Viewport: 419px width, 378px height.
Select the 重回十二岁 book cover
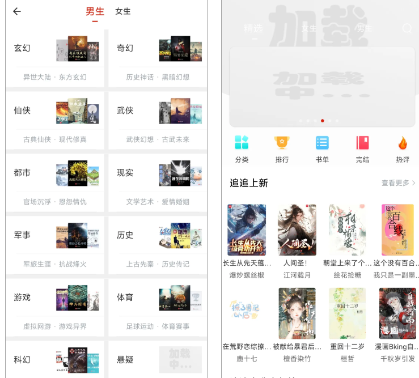(348, 313)
